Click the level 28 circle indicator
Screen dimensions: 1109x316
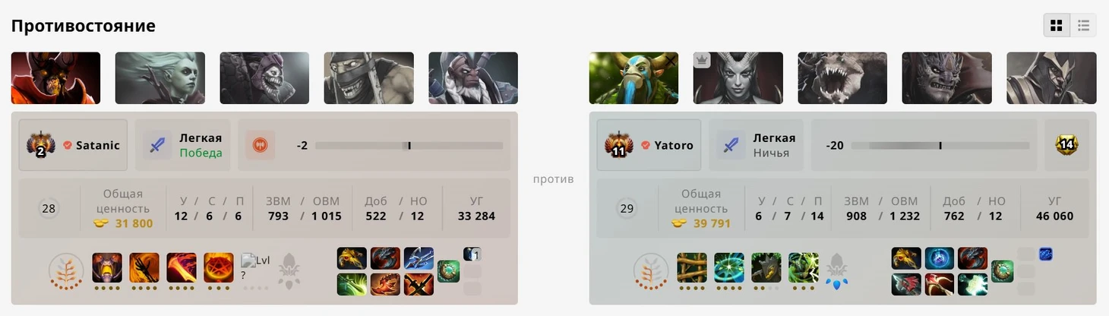point(49,209)
